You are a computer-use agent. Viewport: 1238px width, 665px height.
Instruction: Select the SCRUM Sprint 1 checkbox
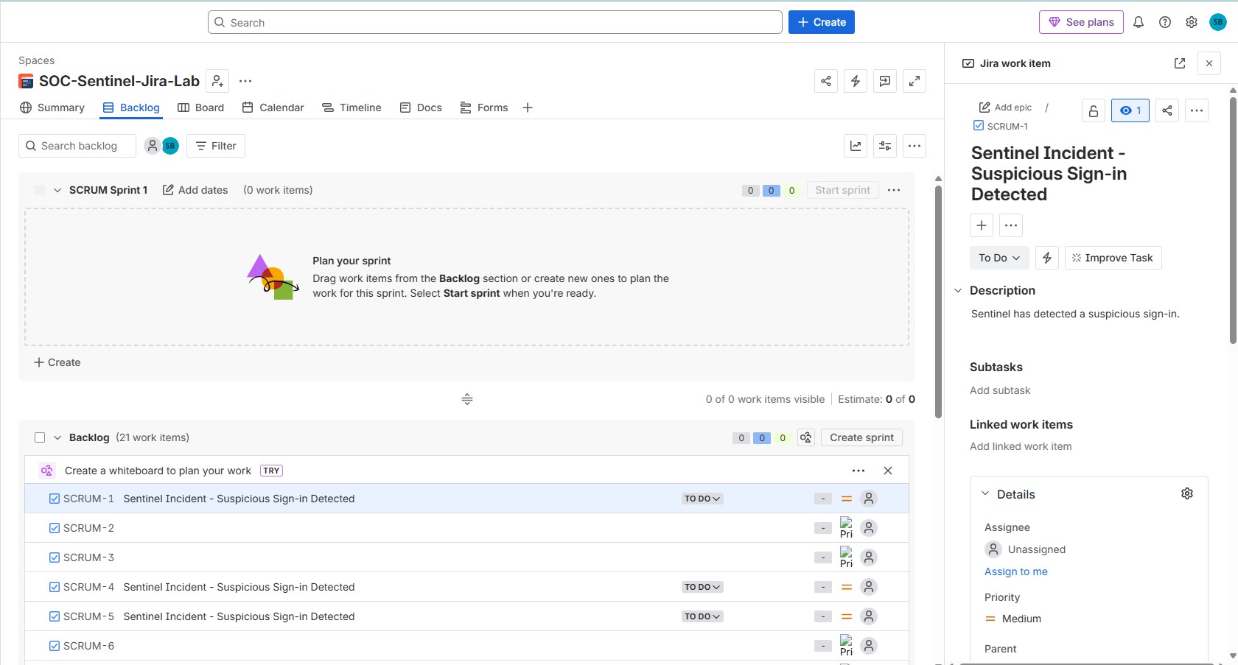pos(40,190)
